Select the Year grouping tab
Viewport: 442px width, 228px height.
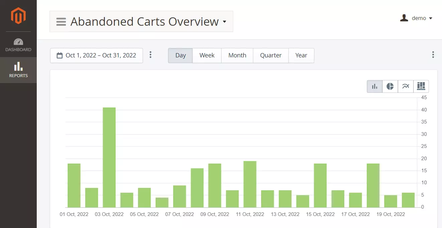pos(301,55)
